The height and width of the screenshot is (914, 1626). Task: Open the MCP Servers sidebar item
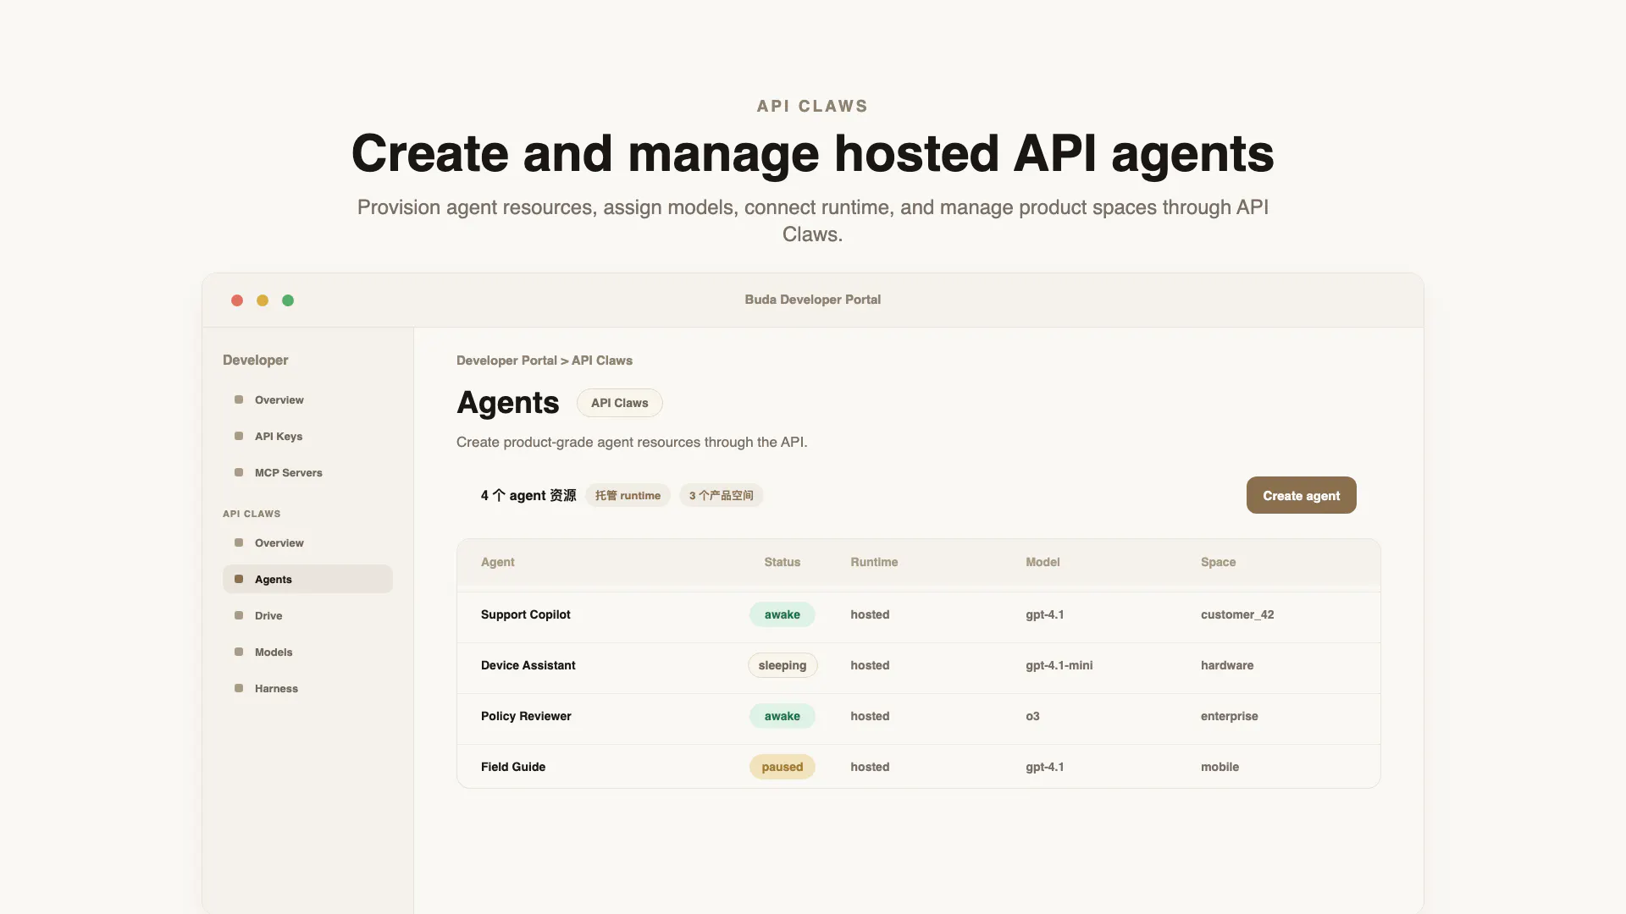coord(307,472)
